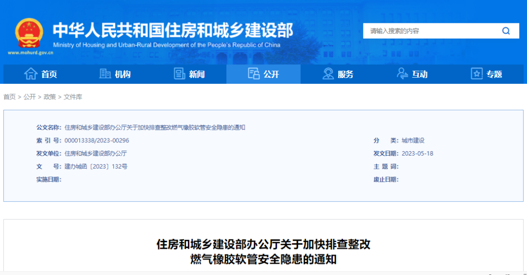
Task: Click the headset person icon beside 服务
Action: (328, 74)
